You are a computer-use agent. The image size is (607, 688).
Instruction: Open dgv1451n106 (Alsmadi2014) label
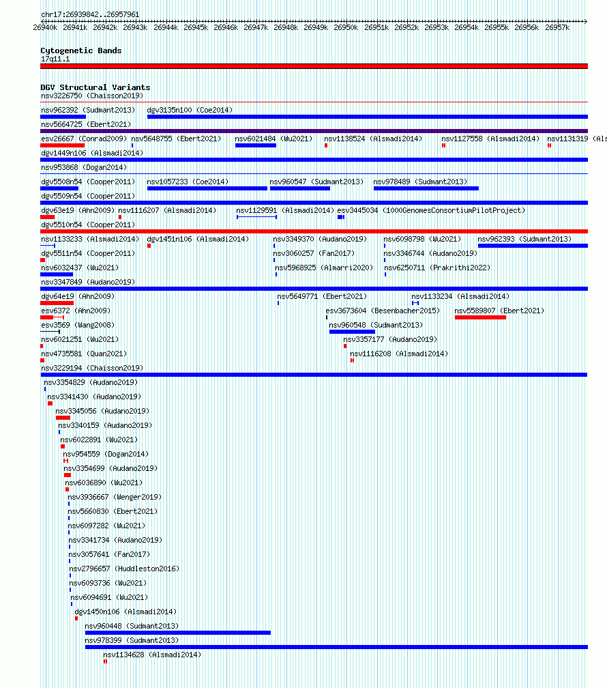198,239
